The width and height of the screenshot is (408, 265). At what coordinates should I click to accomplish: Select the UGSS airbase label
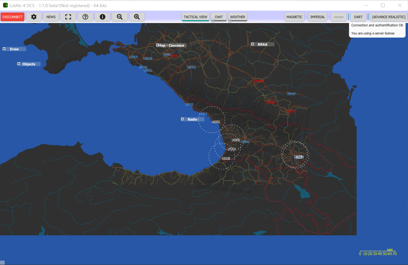click(216, 122)
